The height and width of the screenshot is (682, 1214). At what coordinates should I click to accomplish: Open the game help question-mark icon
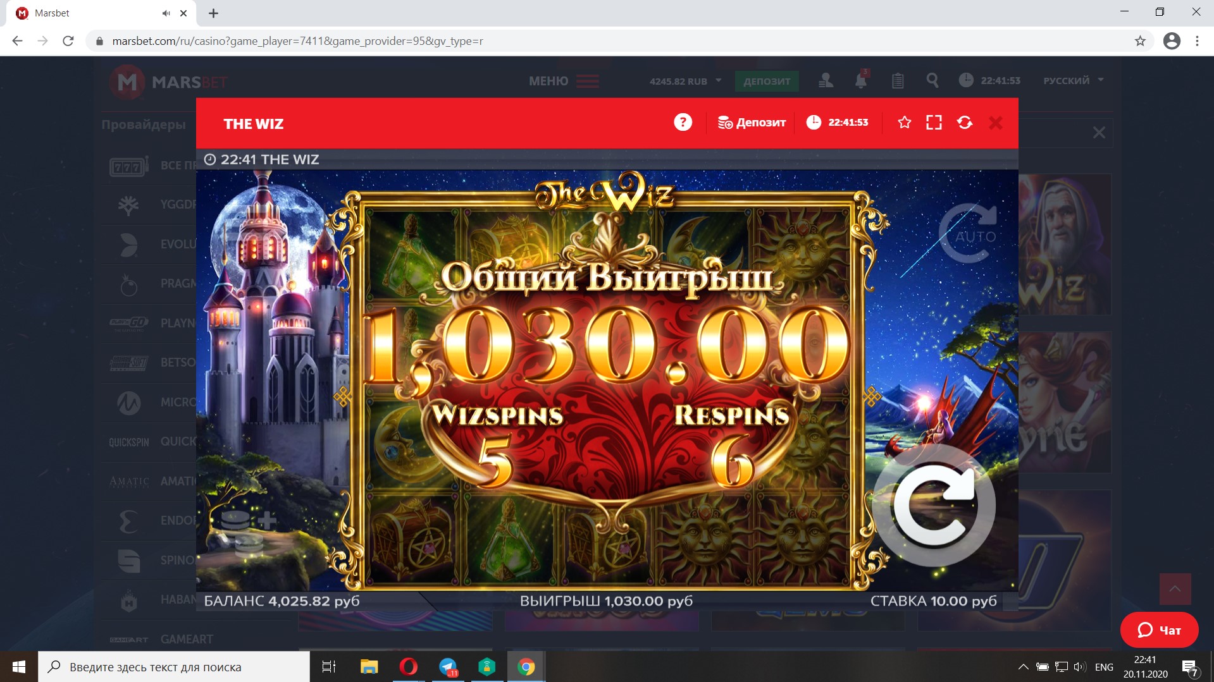(x=683, y=123)
